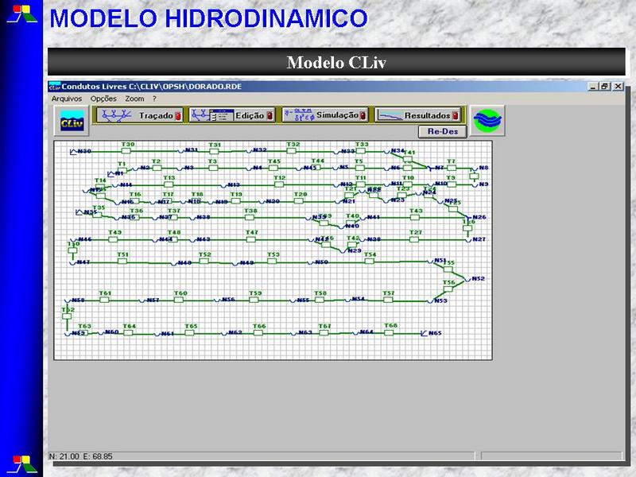
Task: Select conduit box T56
Action: pos(448,289)
